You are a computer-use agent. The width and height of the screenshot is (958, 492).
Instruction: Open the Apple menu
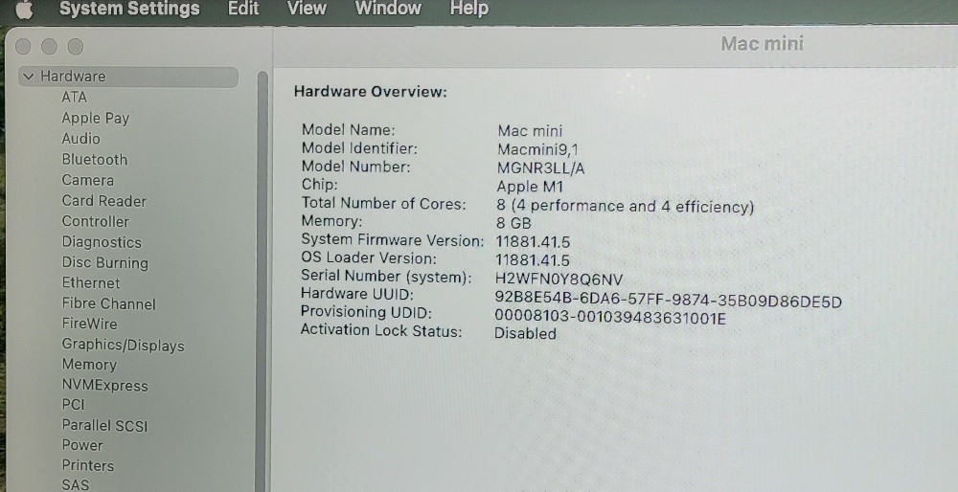point(25,10)
